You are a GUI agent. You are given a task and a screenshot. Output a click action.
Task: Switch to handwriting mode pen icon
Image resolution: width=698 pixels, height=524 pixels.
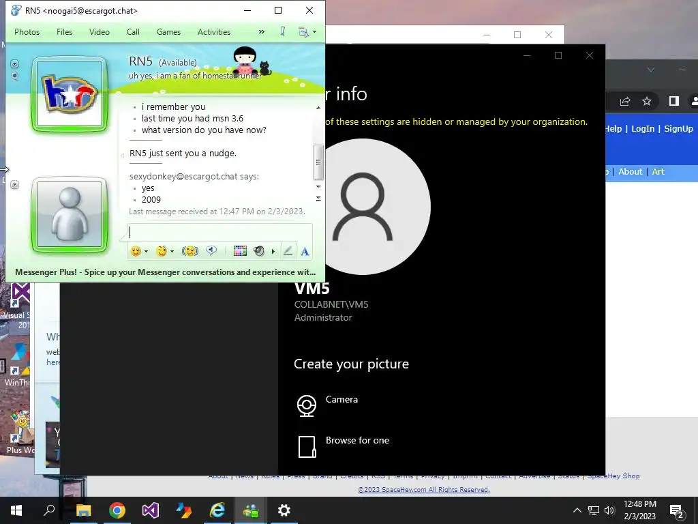(288, 251)
